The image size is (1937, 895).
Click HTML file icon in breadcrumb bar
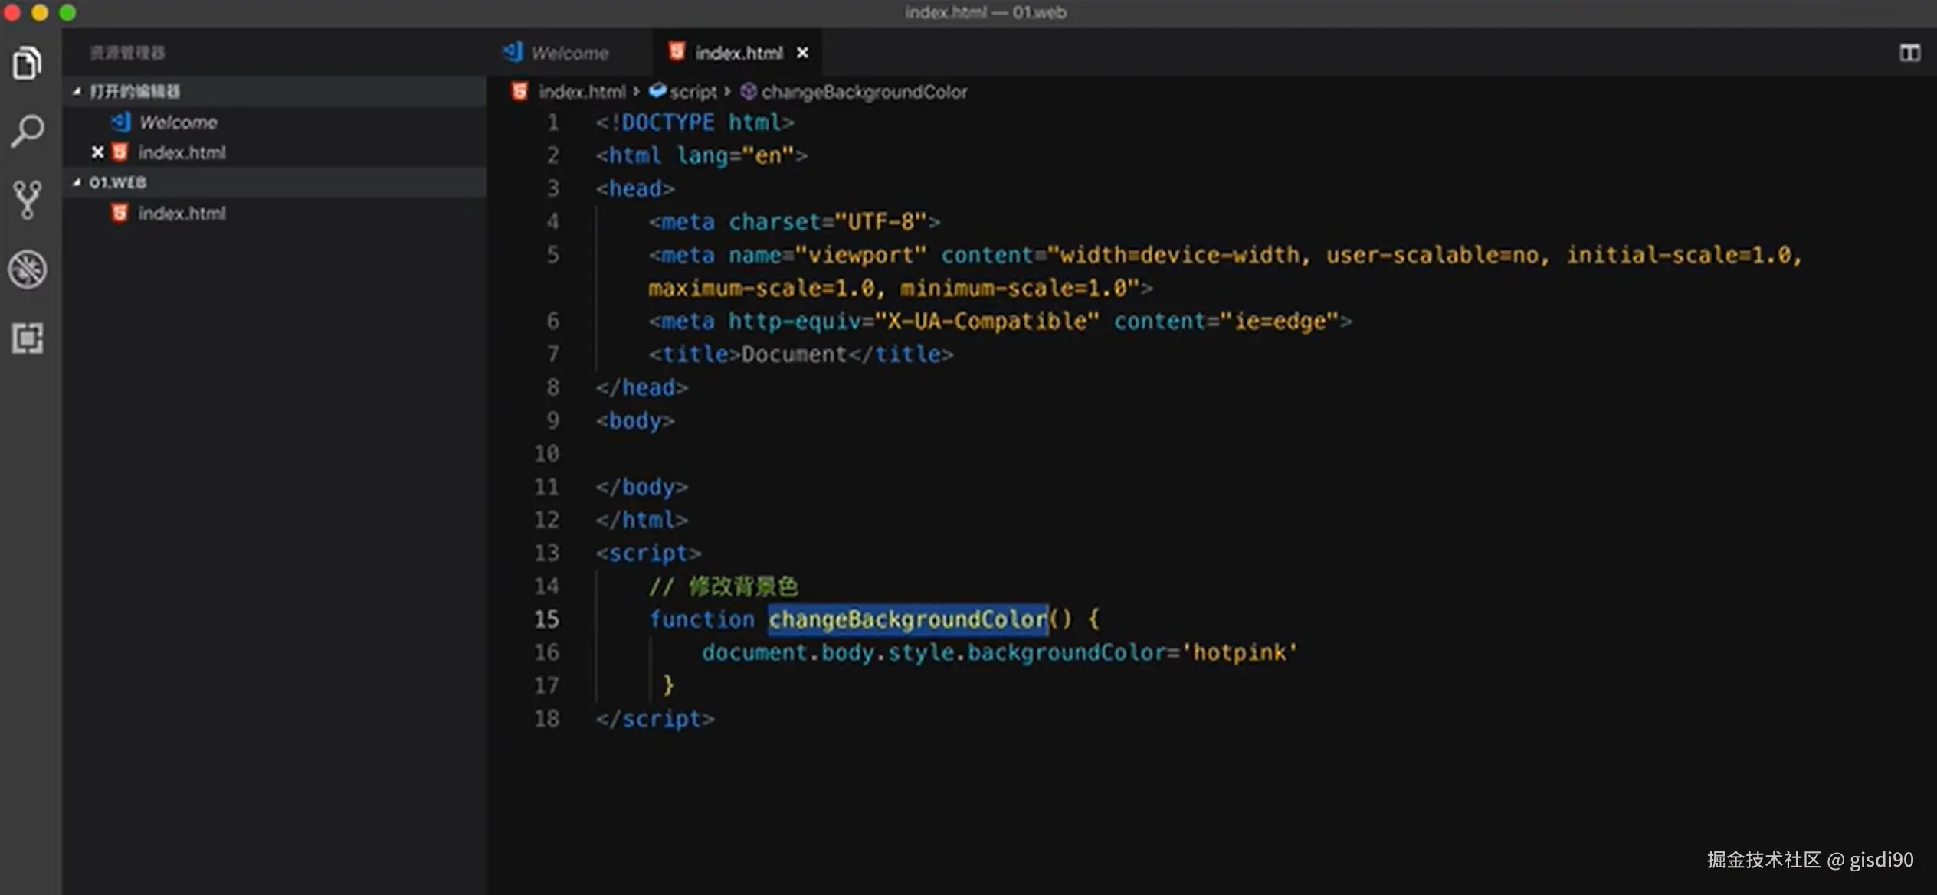[x=519, y=92]
